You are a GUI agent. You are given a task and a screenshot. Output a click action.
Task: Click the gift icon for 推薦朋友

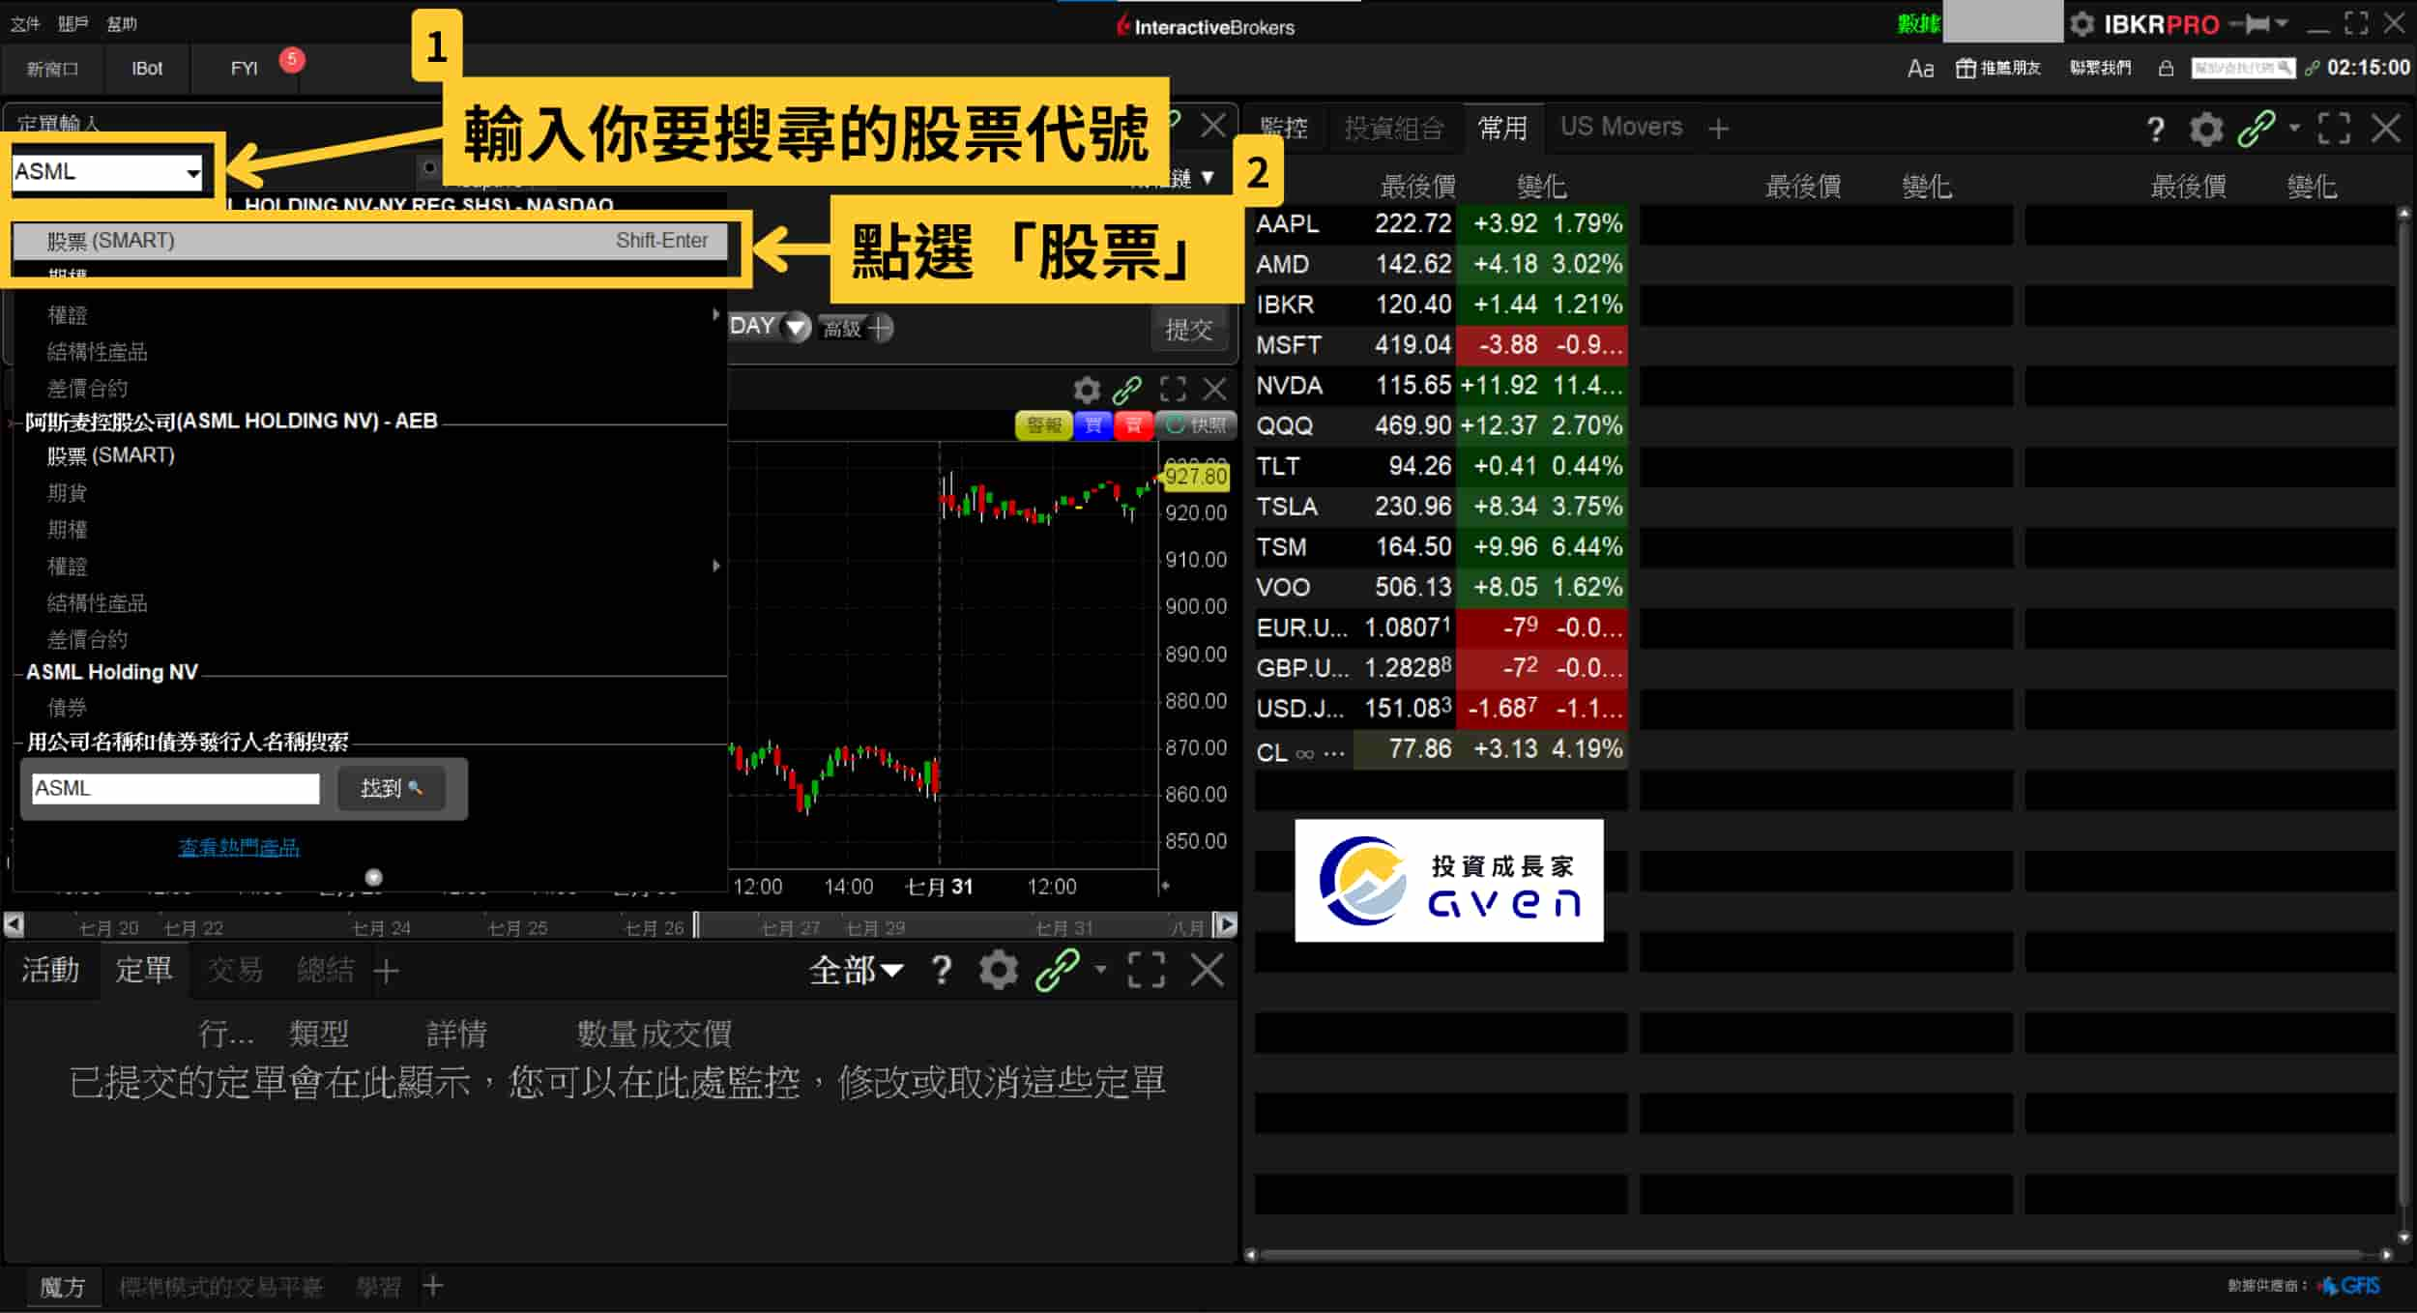[x=1966, y=69]
